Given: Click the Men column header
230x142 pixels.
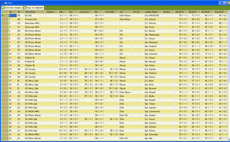Looking at the screenshot, I should click(63, 12).
